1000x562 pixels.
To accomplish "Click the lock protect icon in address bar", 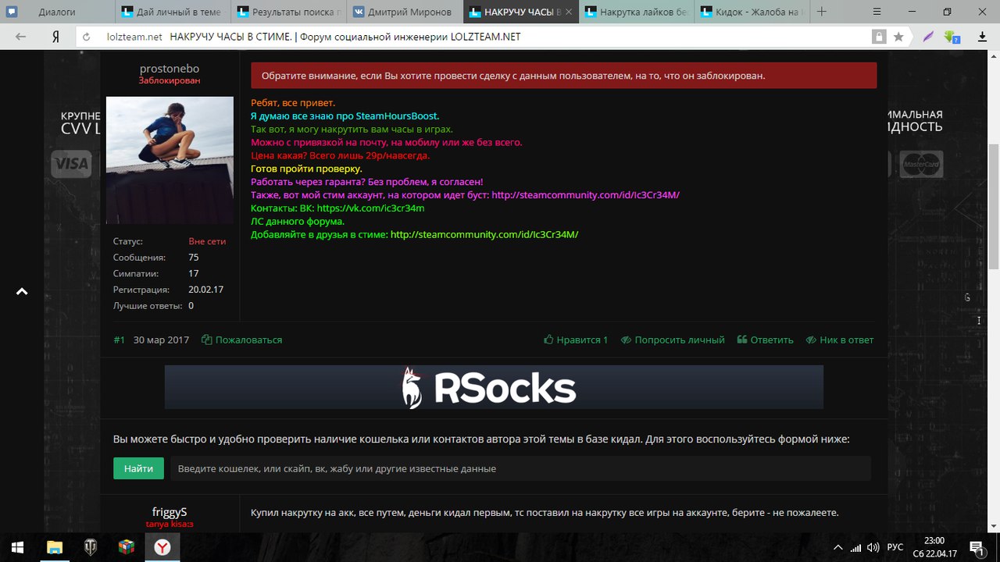I will coord(879,37).
